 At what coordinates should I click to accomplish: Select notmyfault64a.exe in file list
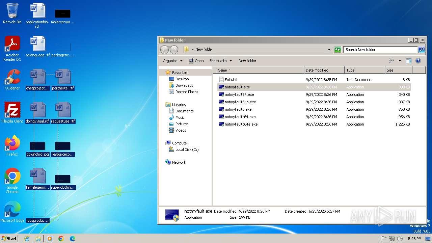click(240, 102)
